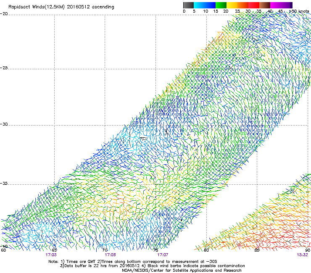Select the purple '17:07' swath time label
311x273 pixels.
pos(163,255)
